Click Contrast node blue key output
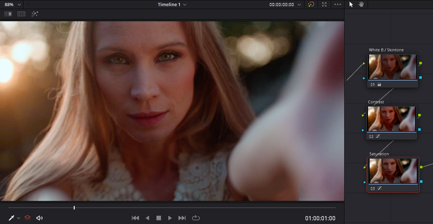 [x=419, y=130]
